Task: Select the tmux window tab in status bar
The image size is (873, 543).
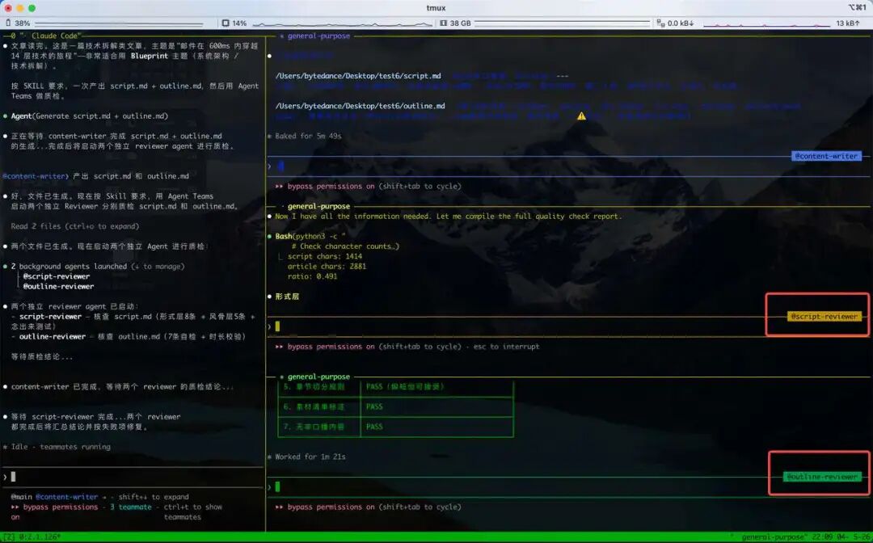Action: (32, 537)
